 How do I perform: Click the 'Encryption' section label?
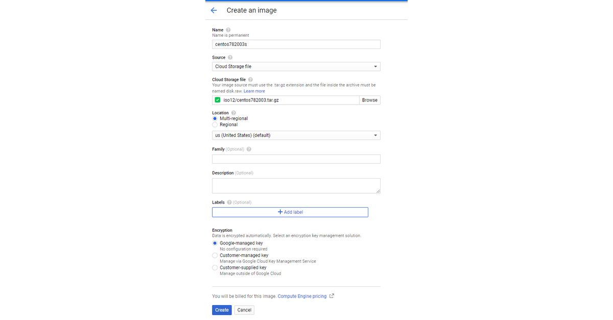[x=222, y=230]
